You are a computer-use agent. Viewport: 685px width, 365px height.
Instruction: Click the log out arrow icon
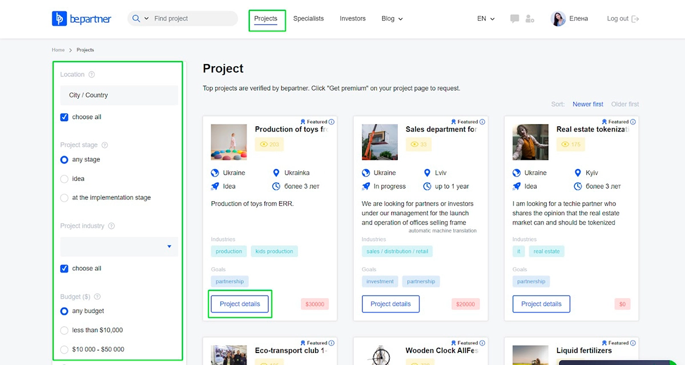click(x=635, y=19)
